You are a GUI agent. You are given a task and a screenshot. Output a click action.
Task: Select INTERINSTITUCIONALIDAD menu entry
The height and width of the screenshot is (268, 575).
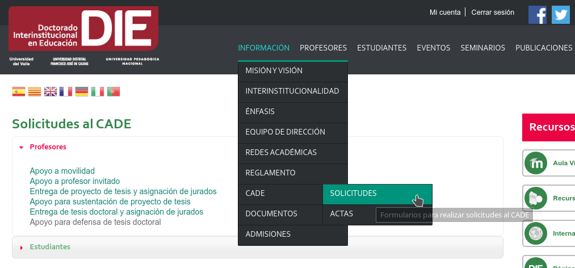(x=293, y=91)
